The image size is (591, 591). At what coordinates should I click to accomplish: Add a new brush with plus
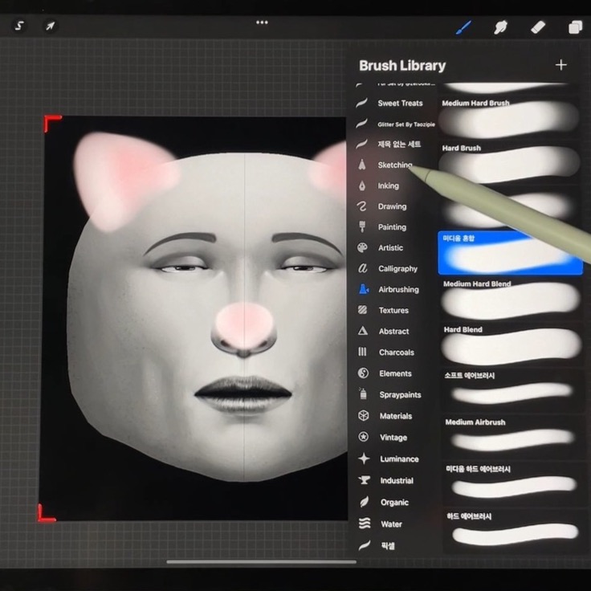point(560,65)
